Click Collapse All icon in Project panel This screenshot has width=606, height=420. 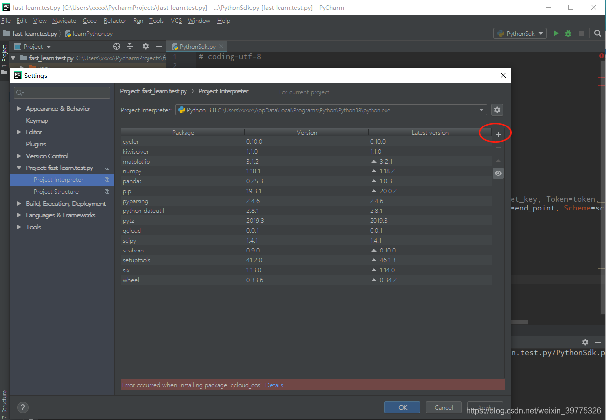coord(129,46)
